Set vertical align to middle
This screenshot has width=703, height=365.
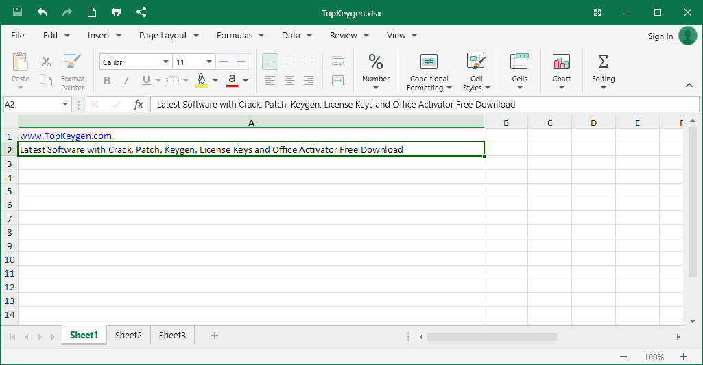click(x=289, y=62)
